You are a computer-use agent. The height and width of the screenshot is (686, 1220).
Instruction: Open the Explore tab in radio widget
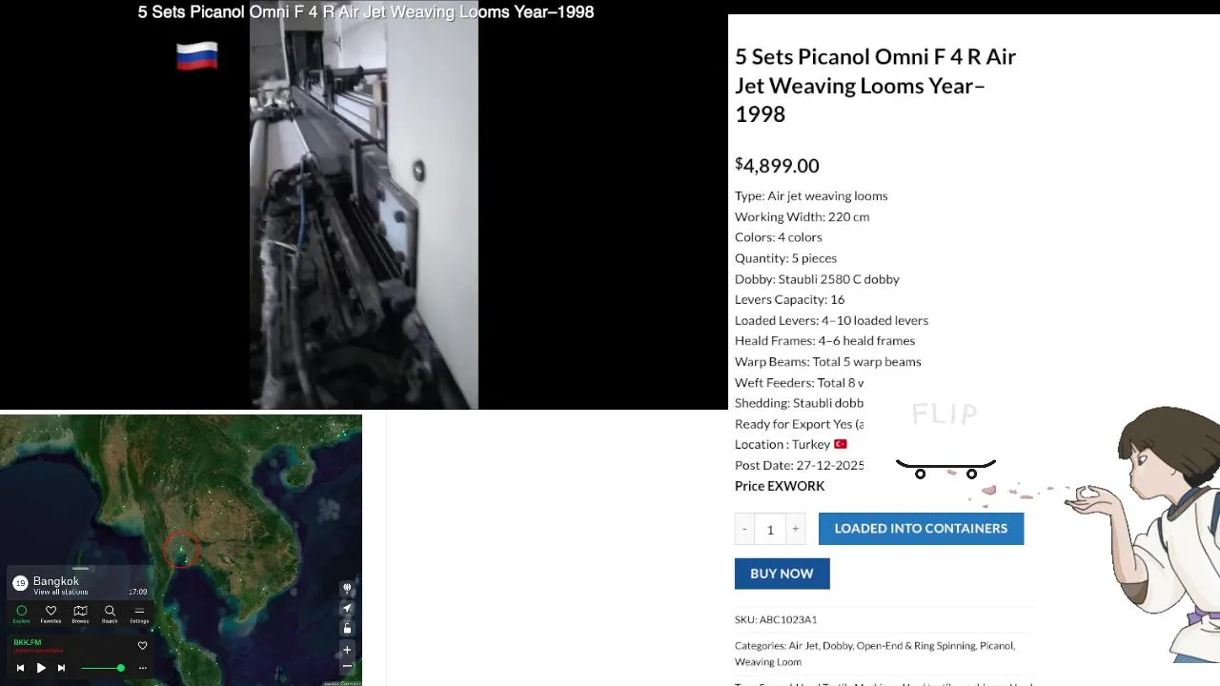pyautogui.click(x=21, y=614)
